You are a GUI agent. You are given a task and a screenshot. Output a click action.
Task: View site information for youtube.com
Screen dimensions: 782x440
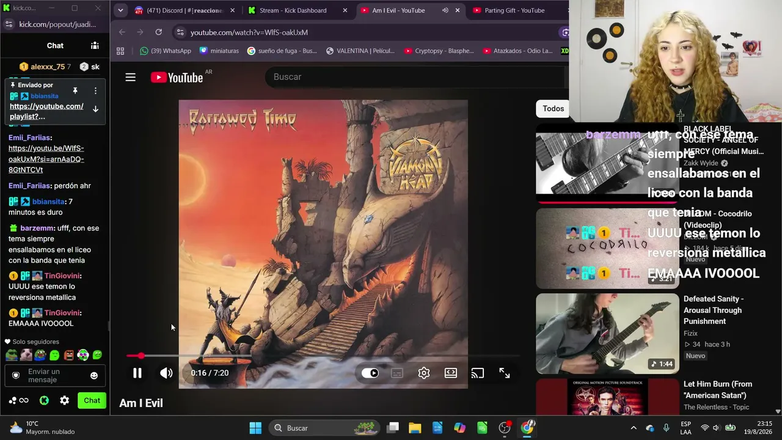click(x=180, y=32)
